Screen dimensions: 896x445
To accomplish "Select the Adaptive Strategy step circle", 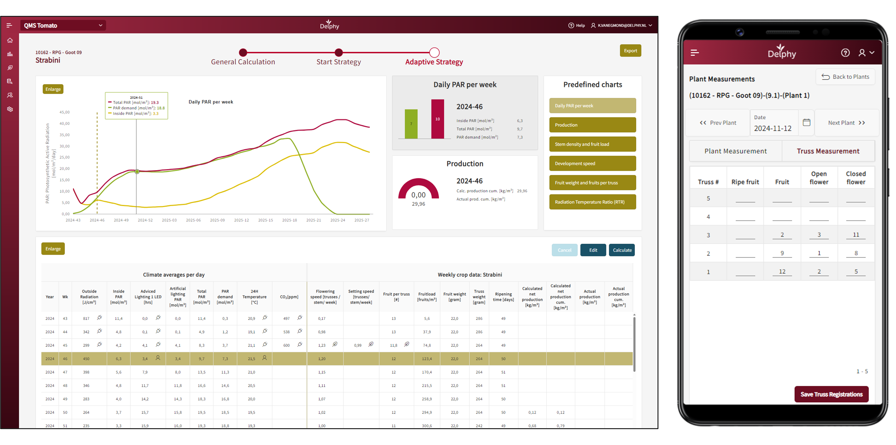I will click(x=434, y=52).
